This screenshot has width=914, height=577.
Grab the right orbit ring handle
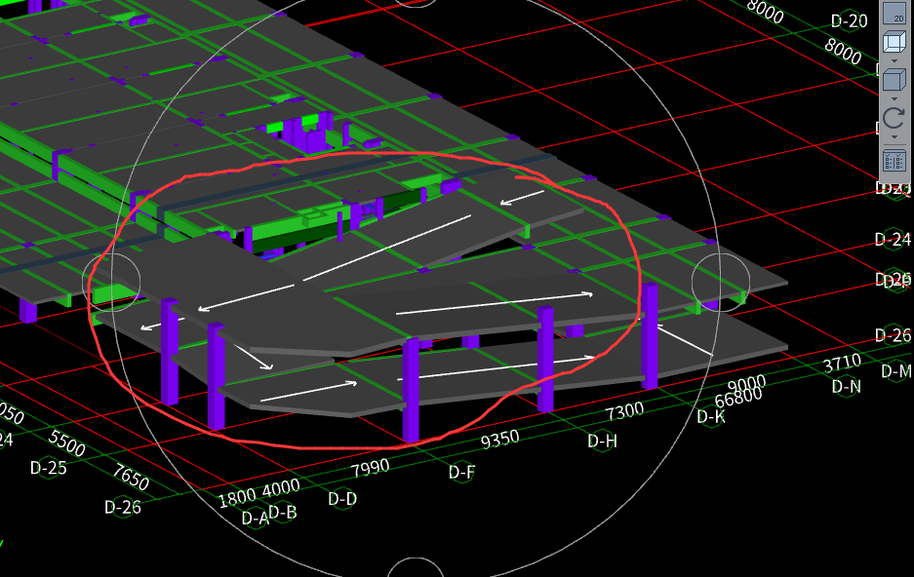pyautogui.click(x=721, y=283)
